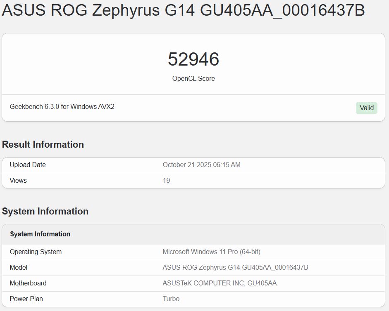Click the views count 19

(x=166, y=181)
